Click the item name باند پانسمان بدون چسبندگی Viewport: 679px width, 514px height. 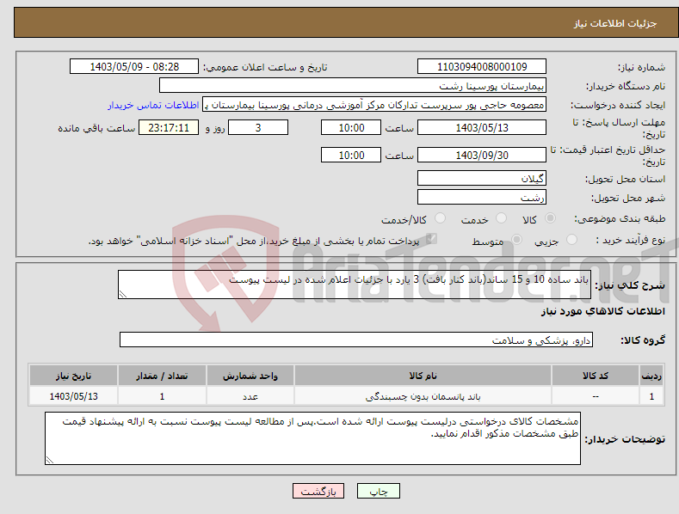[x=423, y=396]
